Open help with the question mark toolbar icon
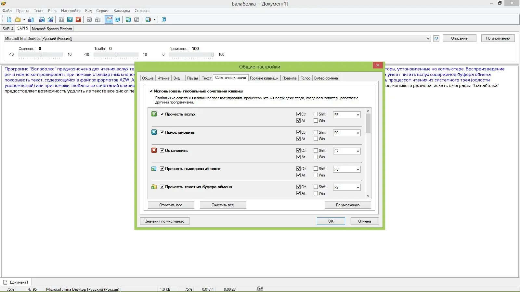Screen dimensions: 520x292 164,19
